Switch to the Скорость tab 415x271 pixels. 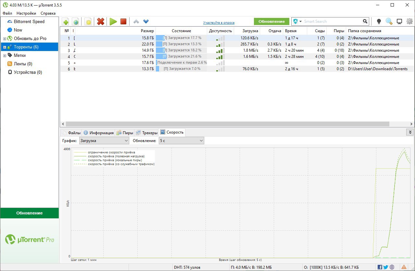(x=172, y=132)
